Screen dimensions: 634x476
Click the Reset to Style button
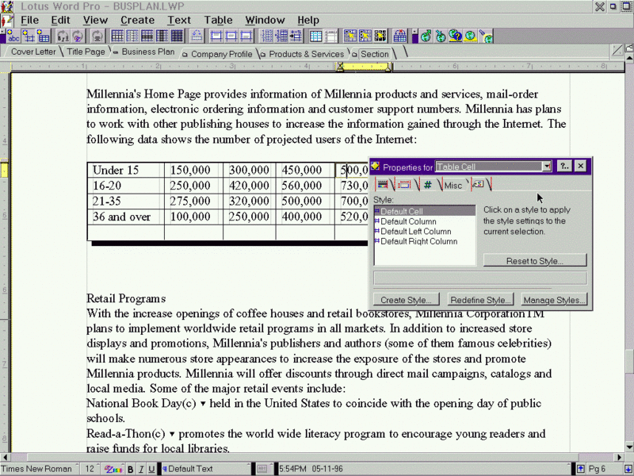click(535, 261)
